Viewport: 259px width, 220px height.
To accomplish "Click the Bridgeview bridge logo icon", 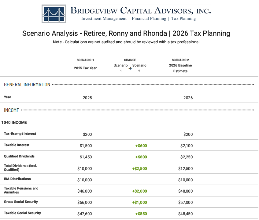I will tap(54, 14).
